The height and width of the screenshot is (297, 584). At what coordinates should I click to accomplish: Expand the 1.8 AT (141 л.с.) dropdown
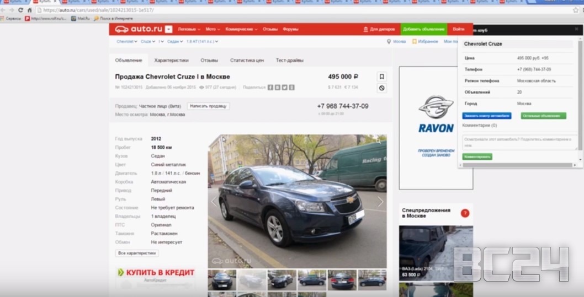202,41
